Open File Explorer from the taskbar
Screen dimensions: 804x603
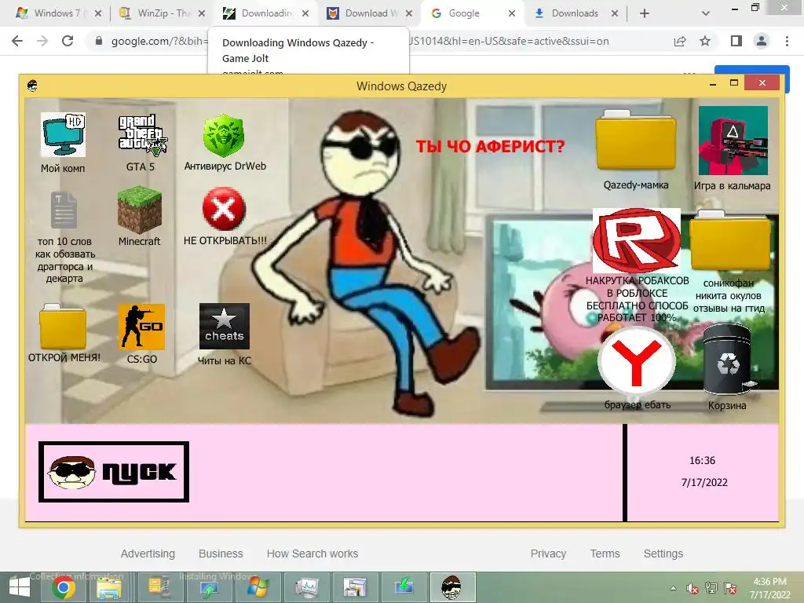pos(109,587)
